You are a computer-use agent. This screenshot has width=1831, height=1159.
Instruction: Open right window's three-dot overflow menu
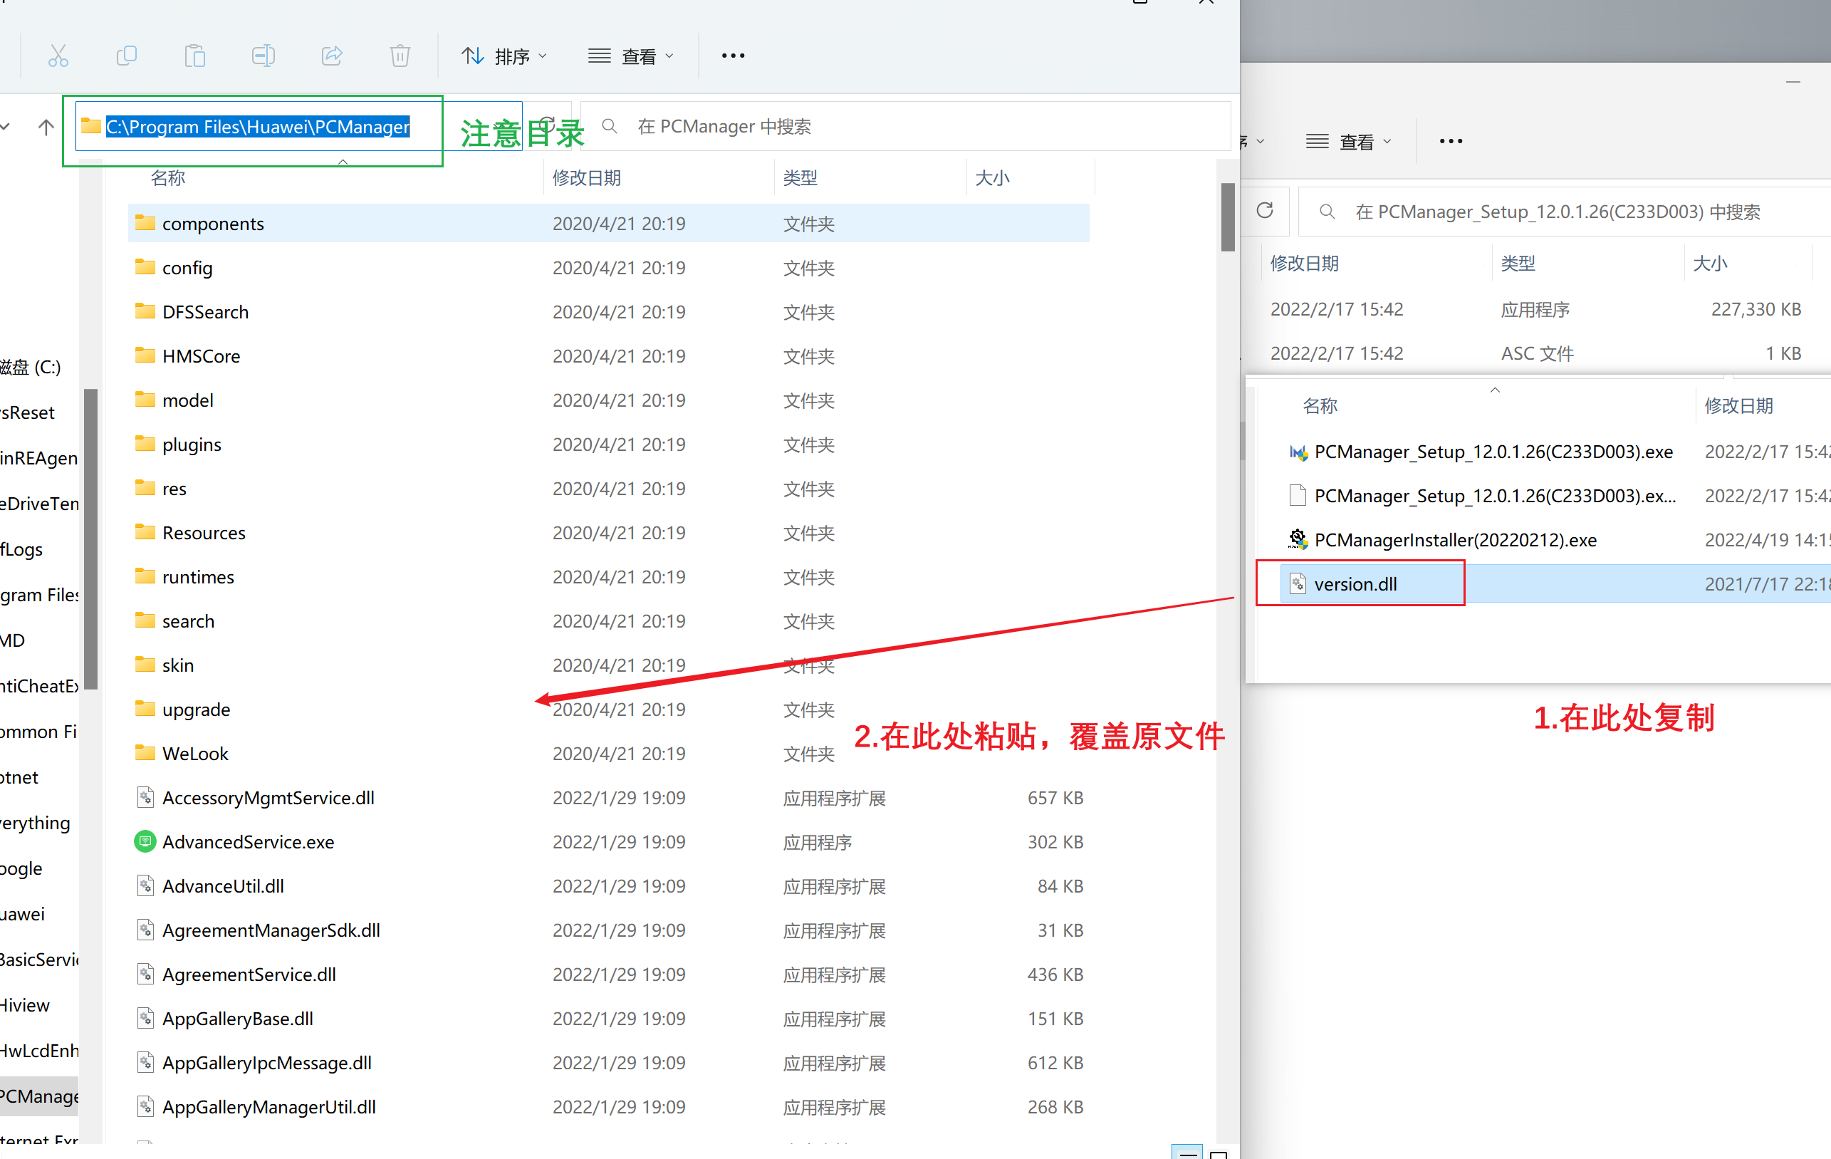(1450, 142)
